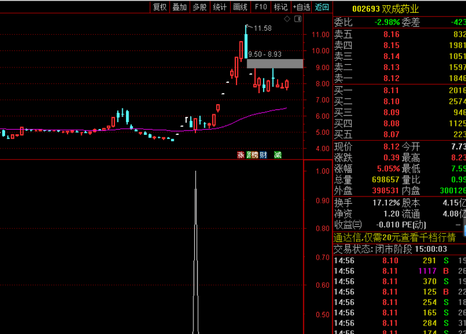Click the tall white indicator spike
The height and width of the screenshot is (334, 466).
tap(195, 252)
